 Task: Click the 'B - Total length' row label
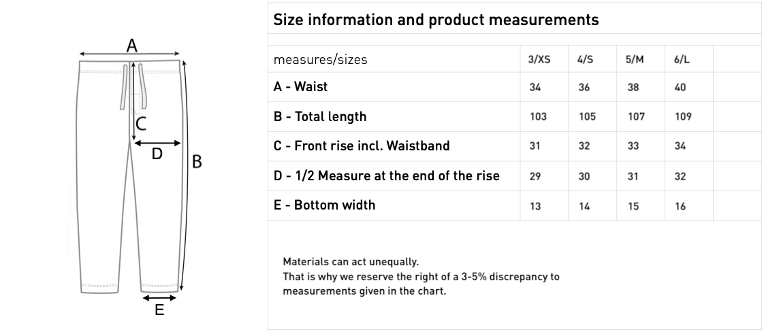click(319, 116)
